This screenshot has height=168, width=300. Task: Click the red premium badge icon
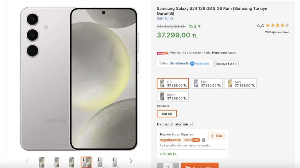pos(163,53)
